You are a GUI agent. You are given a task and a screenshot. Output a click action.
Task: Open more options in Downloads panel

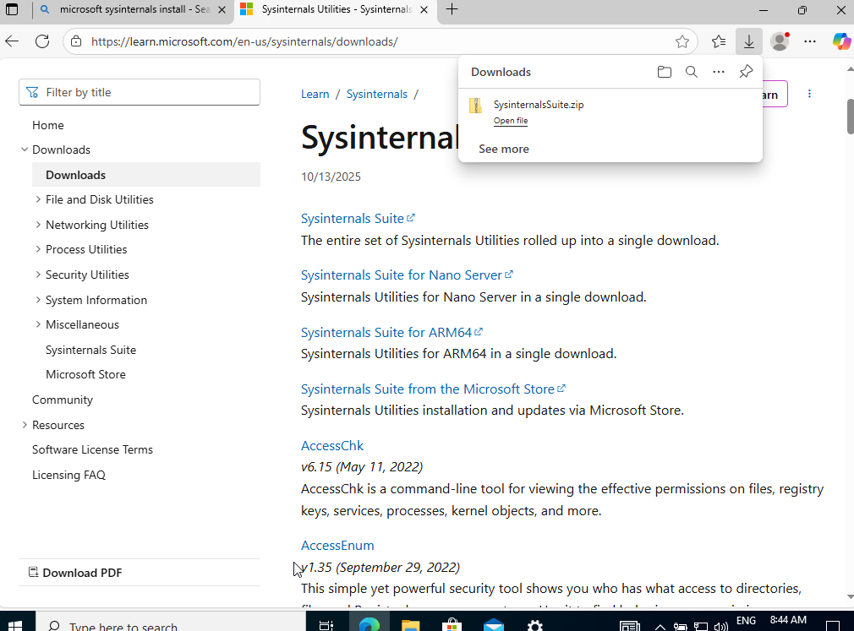click(x=718, y=72)
